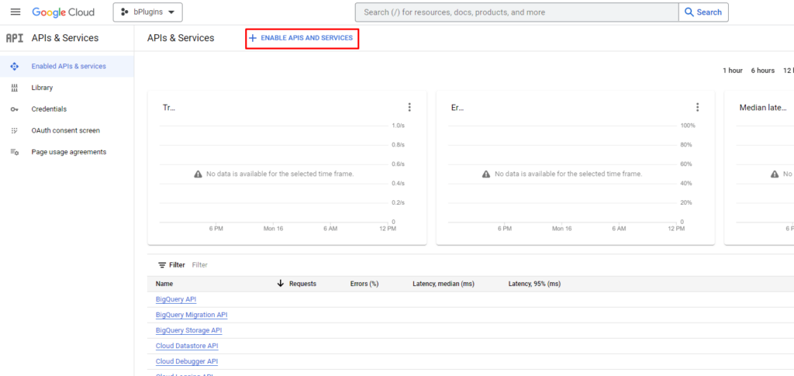Viewport: 794px width, 376px height.
Task: Click the Errors chart warning triangle icon
Action: pos(486,174)
